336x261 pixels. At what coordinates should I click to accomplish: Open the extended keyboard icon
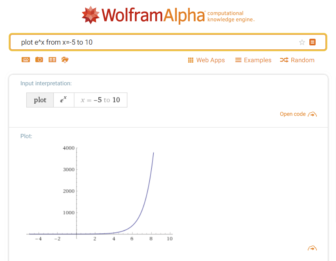coord(26,60)
